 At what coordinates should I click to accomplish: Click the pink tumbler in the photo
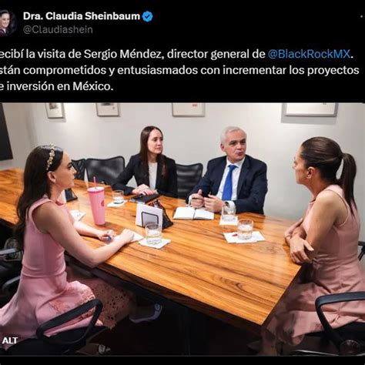coord(97,203)
